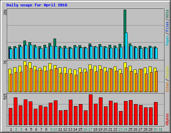Click day label 13 on x-axis
The height and width of the screenshot is (133, 171).
point(70,129)
